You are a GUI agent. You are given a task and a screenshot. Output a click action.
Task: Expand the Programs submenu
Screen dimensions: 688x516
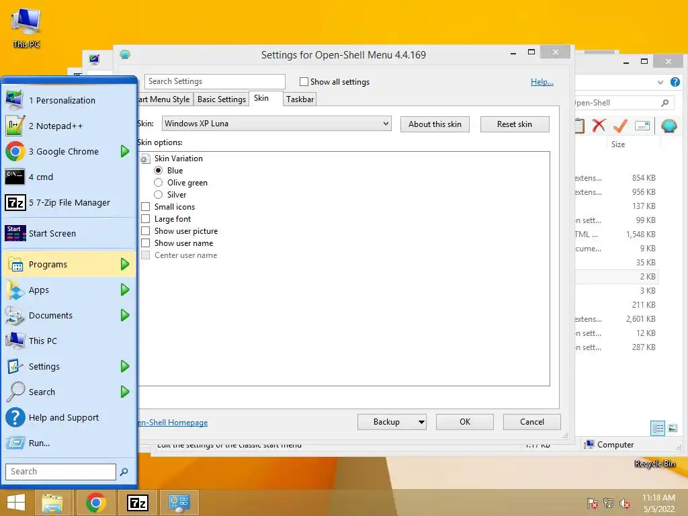coord(125,264)
